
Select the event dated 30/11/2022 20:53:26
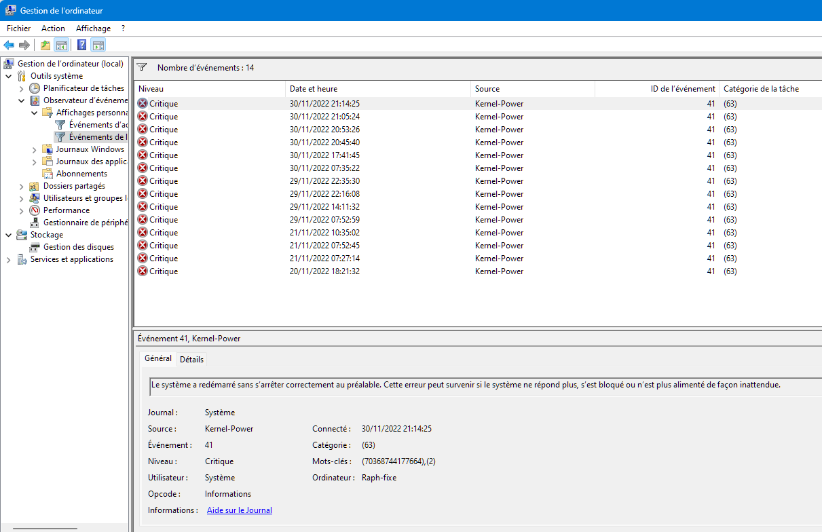(478, 130)
